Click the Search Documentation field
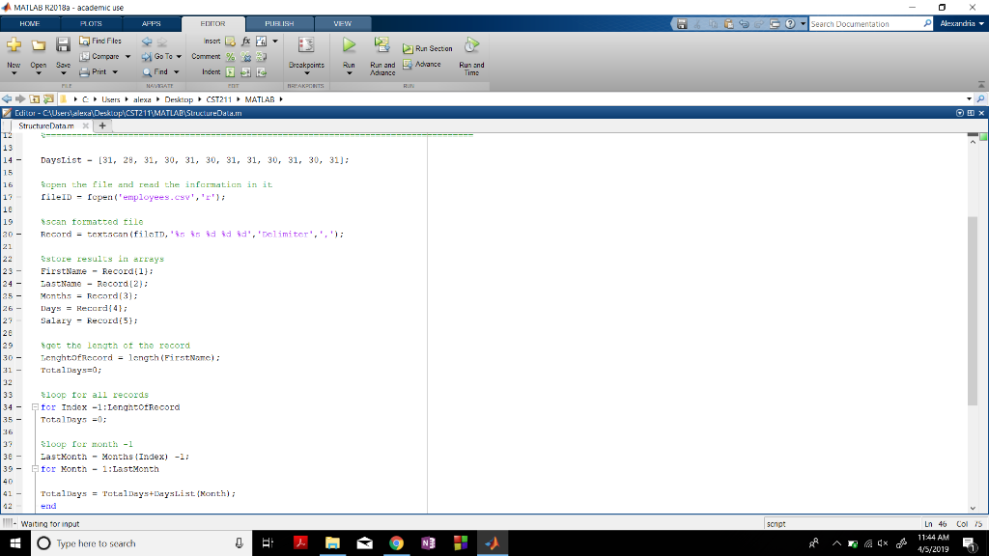 [x=866, y=24]
